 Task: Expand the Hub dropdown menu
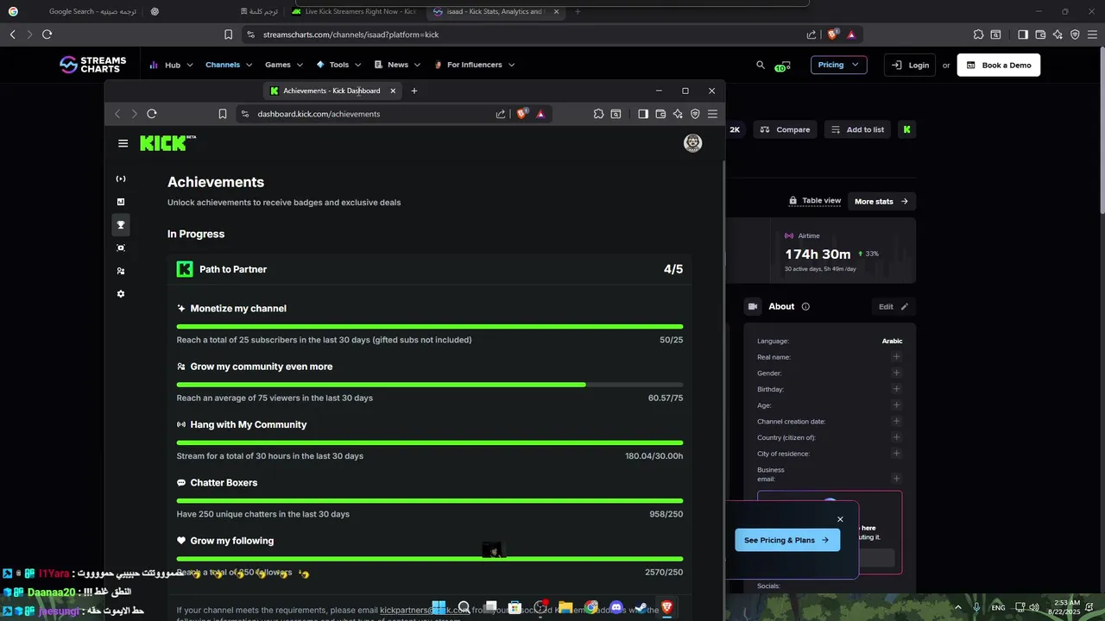171,65
